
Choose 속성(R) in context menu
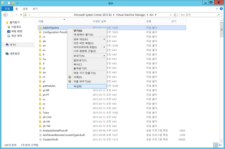click(x=87, y=86)
